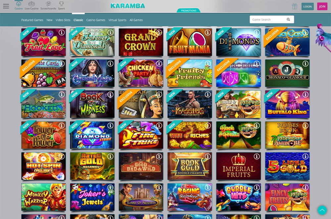Open Live Casino roulette icon

pyautogui.click(x=31, y=4)
